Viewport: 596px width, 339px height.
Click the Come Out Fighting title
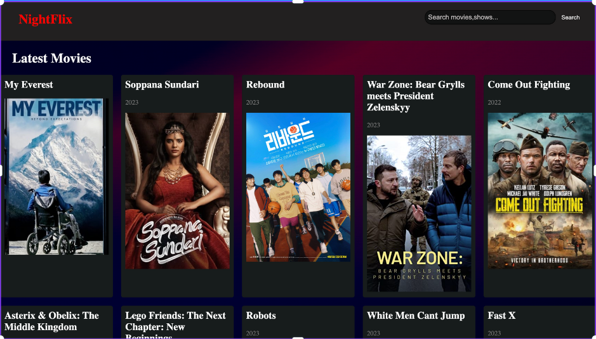pos(529,85)
